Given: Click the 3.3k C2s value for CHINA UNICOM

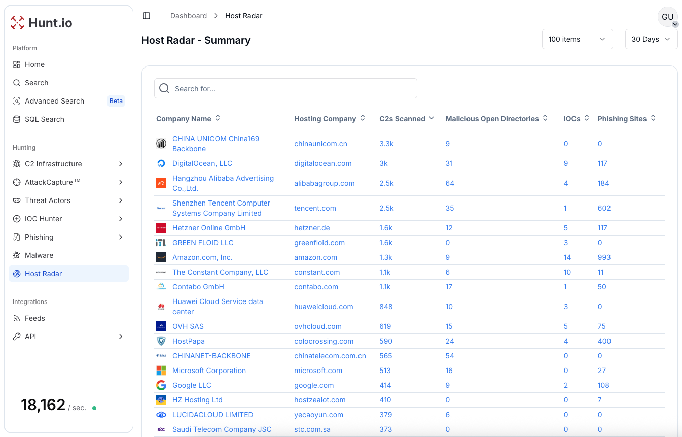Looking at the screenshot, I should point(386,144).
